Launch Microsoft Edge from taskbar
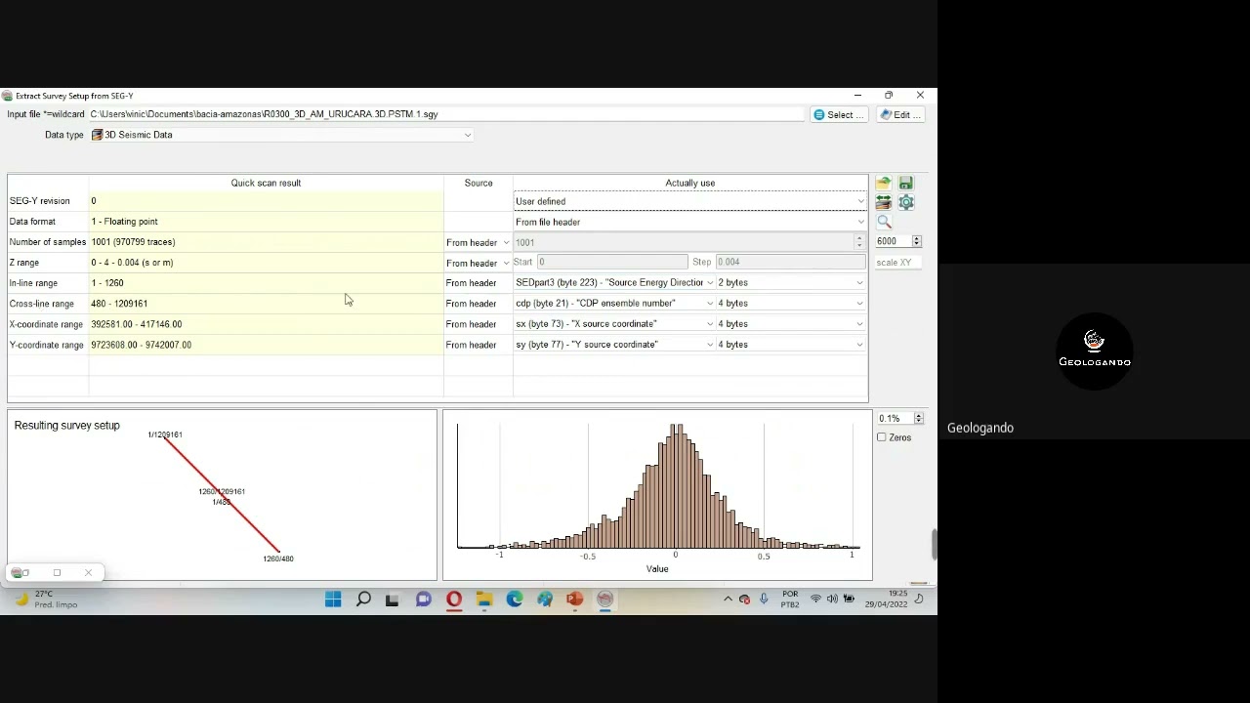The width and height of the screenshot is (1250, 703). pyautogui.click(x=515, y=599)
